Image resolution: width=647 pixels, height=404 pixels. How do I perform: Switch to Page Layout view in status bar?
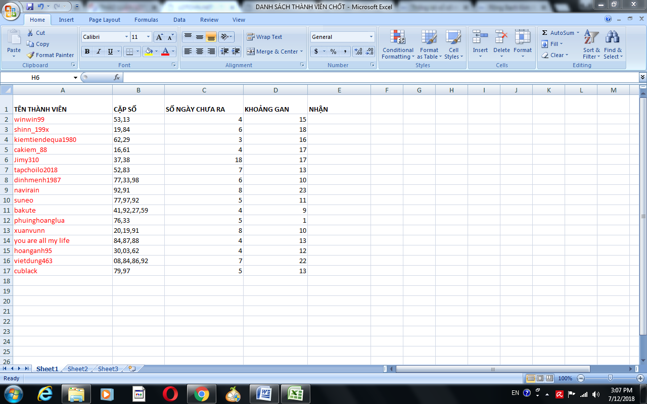tap(540, 378)
